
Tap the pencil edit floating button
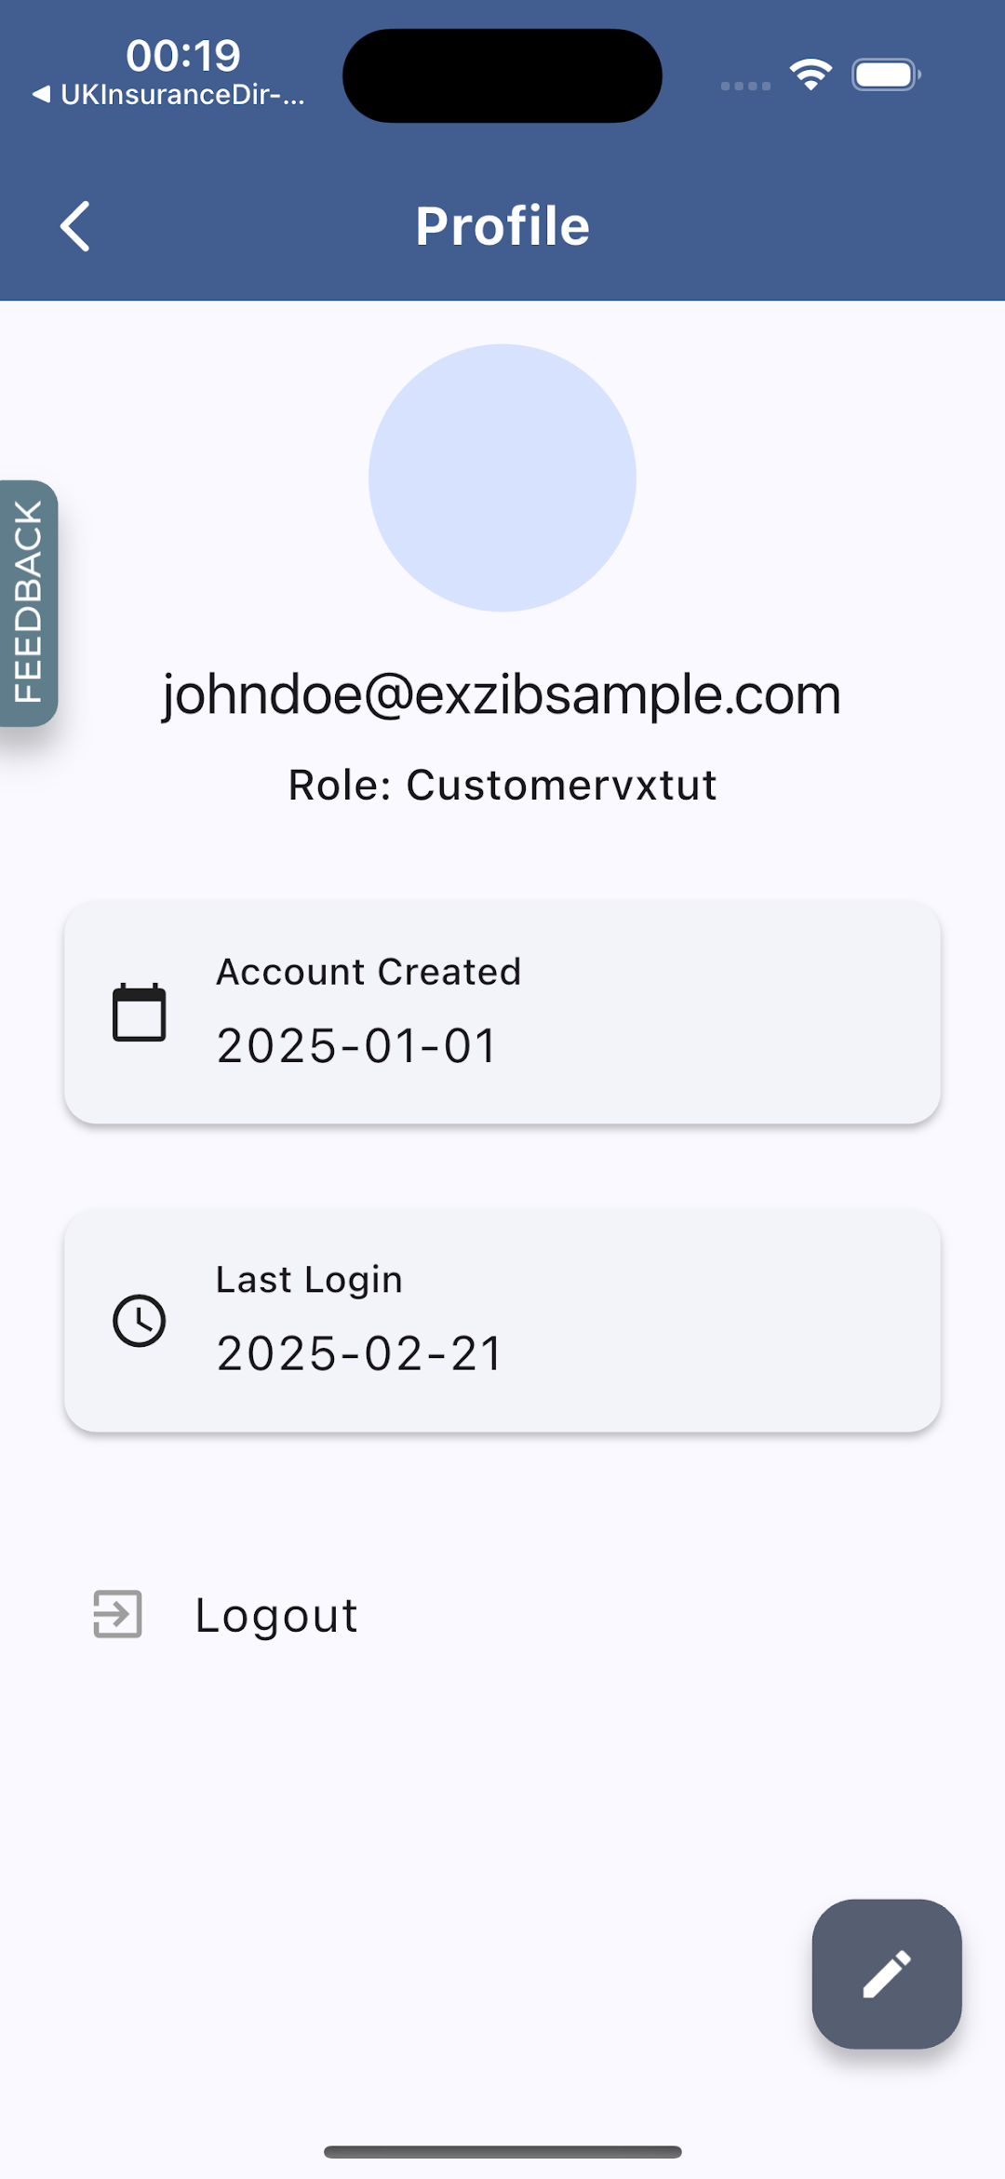tap(886, 1973)
